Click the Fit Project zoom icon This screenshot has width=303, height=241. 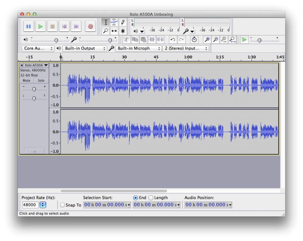[x=233, y=40]
